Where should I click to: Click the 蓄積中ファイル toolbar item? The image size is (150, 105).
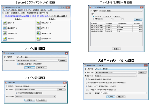tap(44, 13)
